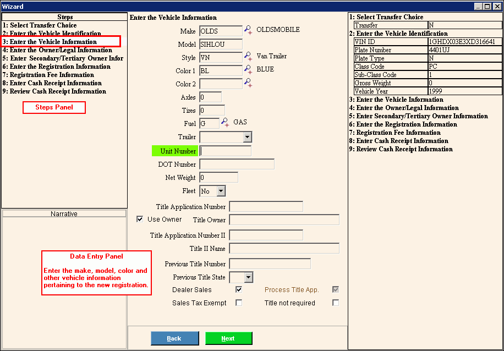Image resolution: width=504 pixels, height=351 pixels.
Task: Open the Previous Title State dropdown
Action: [248, 277]
